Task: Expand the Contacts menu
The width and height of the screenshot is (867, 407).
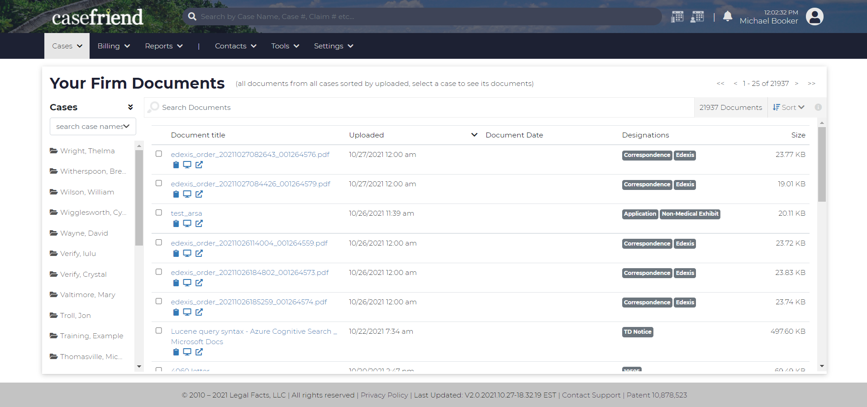Action: pyautogui.click(x=236, y=46)
